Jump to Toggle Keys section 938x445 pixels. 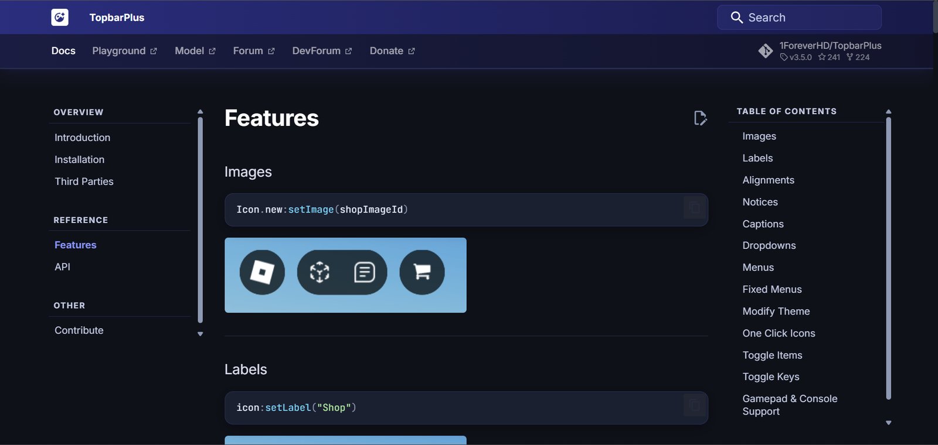pos(771,377)
